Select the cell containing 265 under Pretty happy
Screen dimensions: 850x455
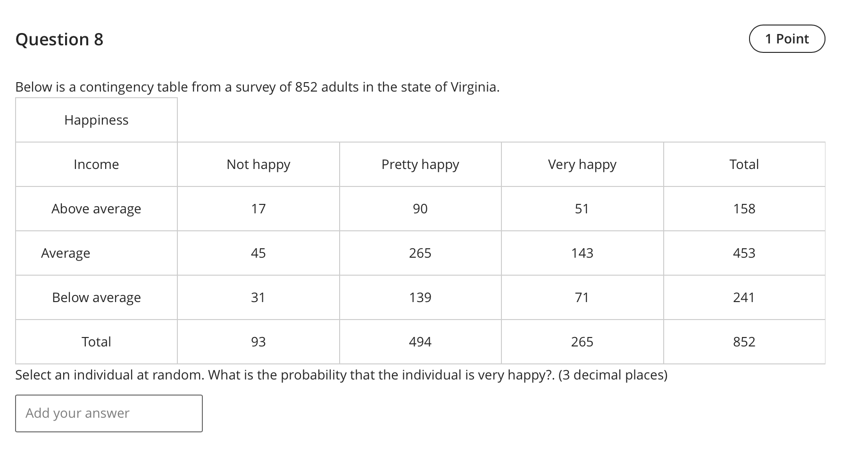coord(420,253)
